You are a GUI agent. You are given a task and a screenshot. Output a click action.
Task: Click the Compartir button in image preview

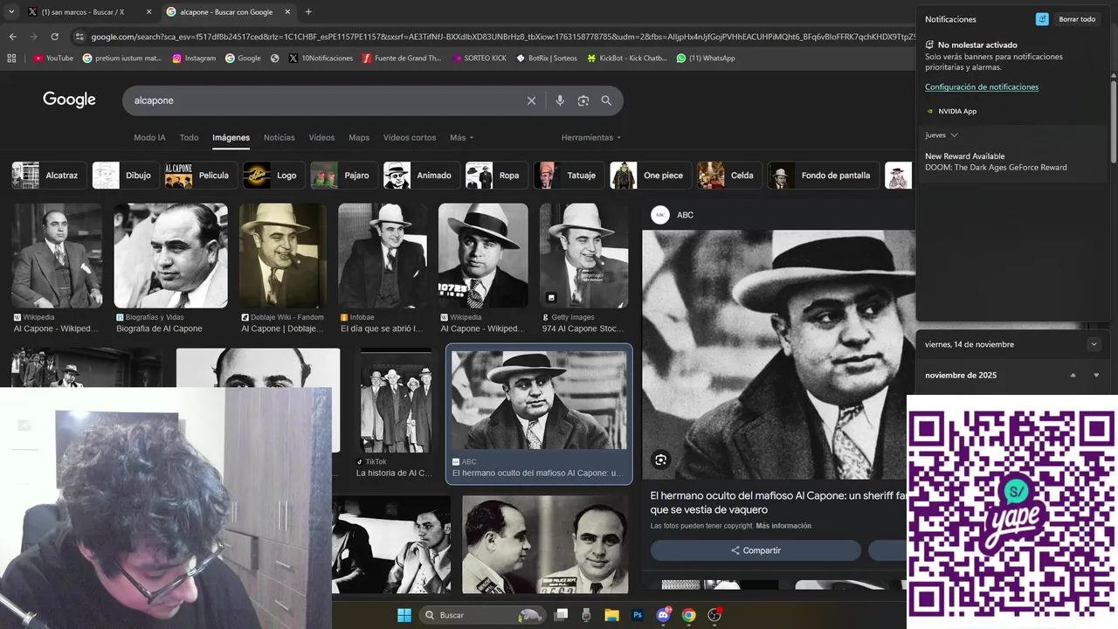[x=756, y=550]
